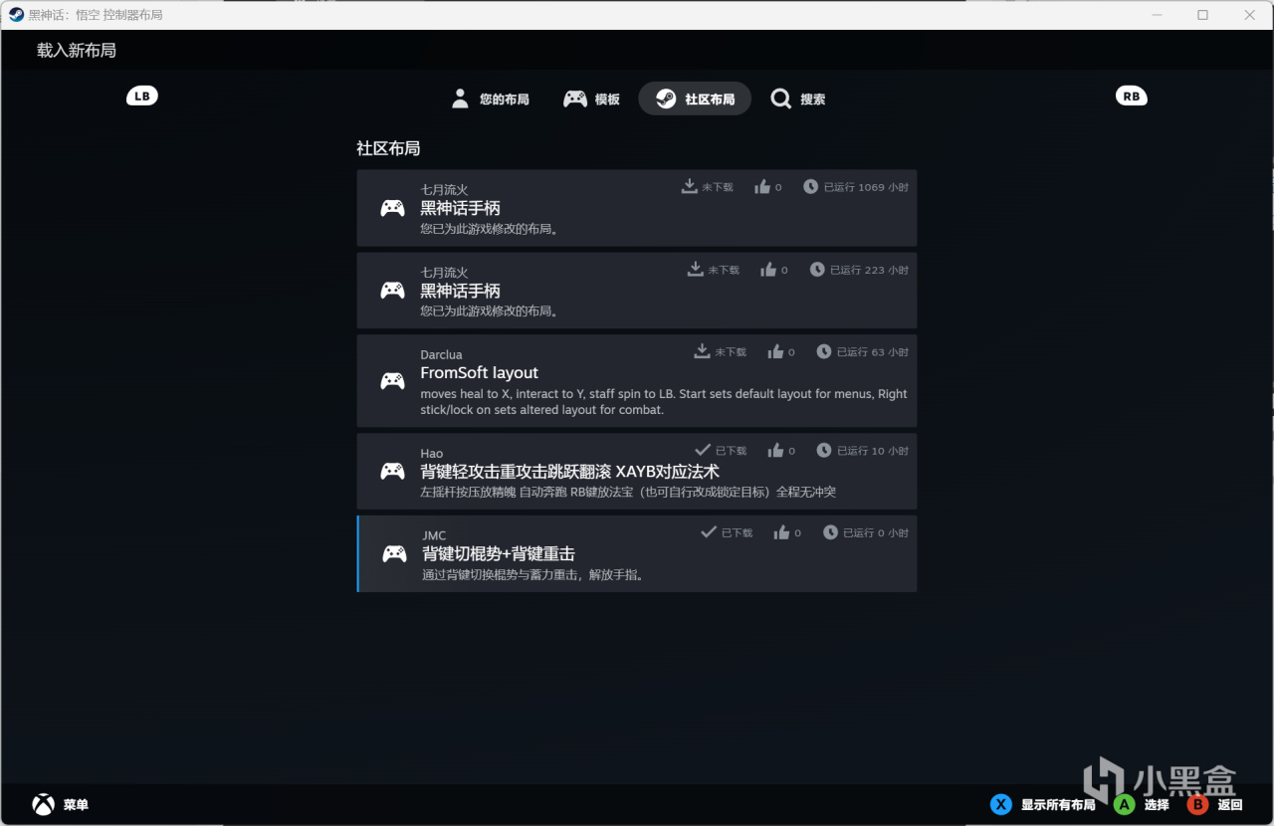Click the controller icon beside FromSoft layout
Viewport: 1274px width, 826px height.
pos(393,381)
